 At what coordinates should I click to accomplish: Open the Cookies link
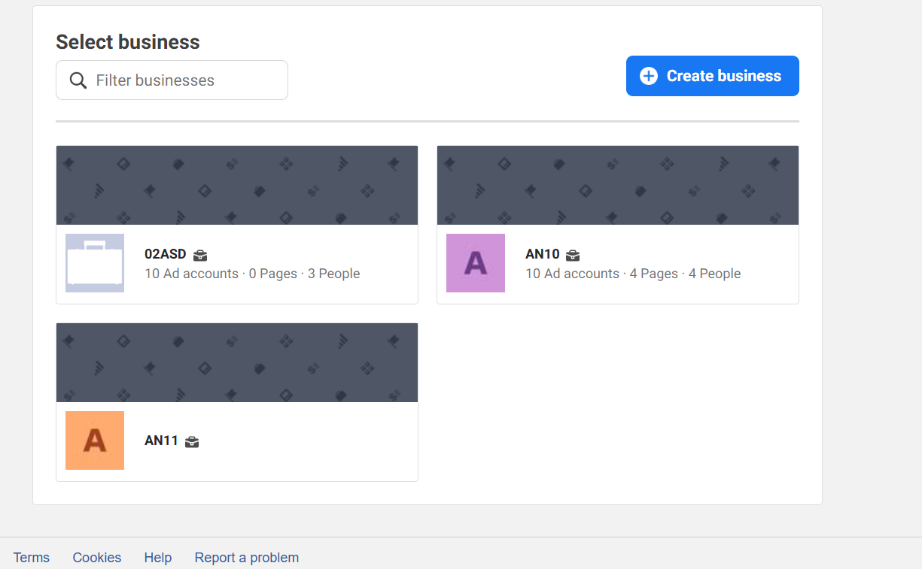[x=97, y=558]
